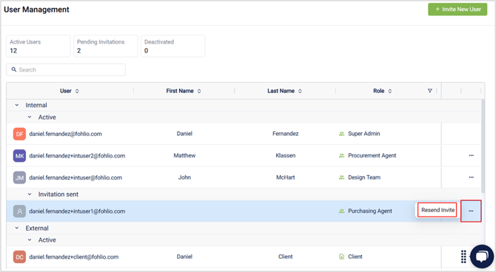Open the Active Users card
Image resolution: width=496 pixels, height=272 pixels.
(38, 46)
